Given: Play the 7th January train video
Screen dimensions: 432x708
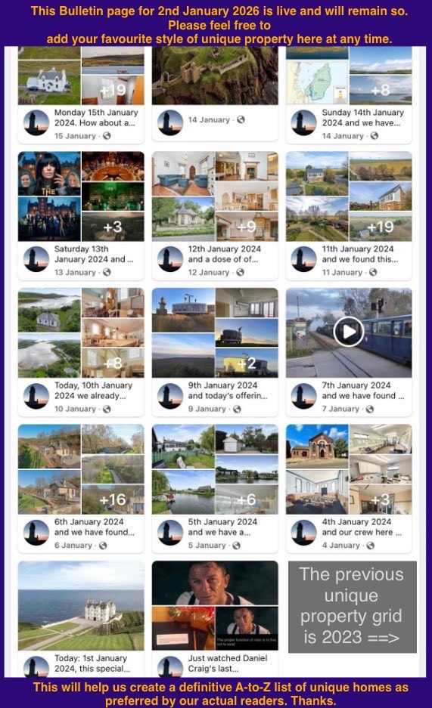Looking at the screenshot, I should tap(349, 332).
